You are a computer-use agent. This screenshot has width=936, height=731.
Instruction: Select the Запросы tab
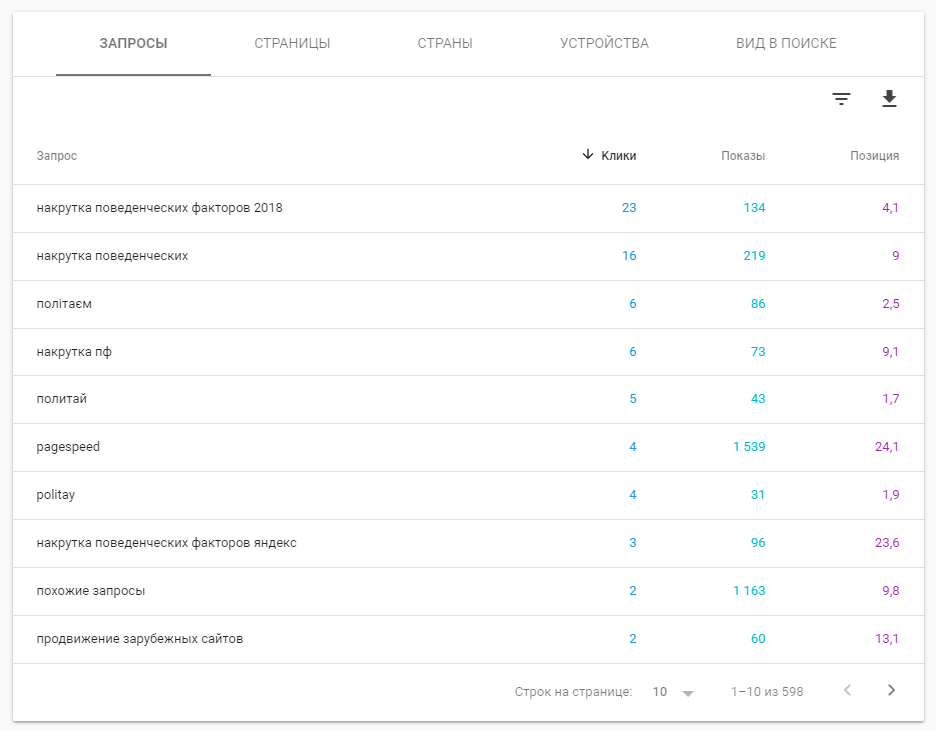tap(133, 44)
